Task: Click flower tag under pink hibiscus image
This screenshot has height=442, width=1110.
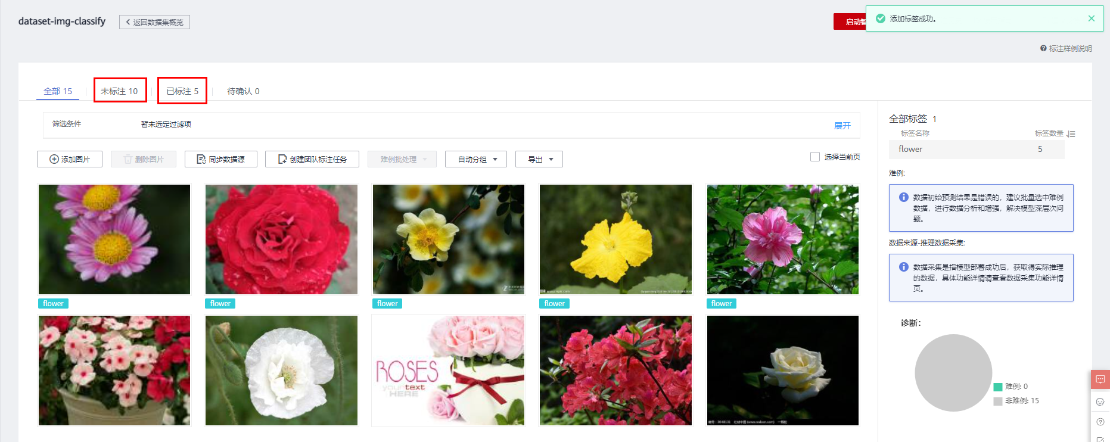Action: (x=722, y=303)
